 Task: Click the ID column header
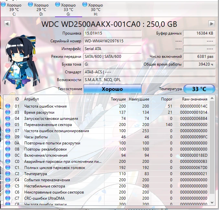click(x=17, y=99)
